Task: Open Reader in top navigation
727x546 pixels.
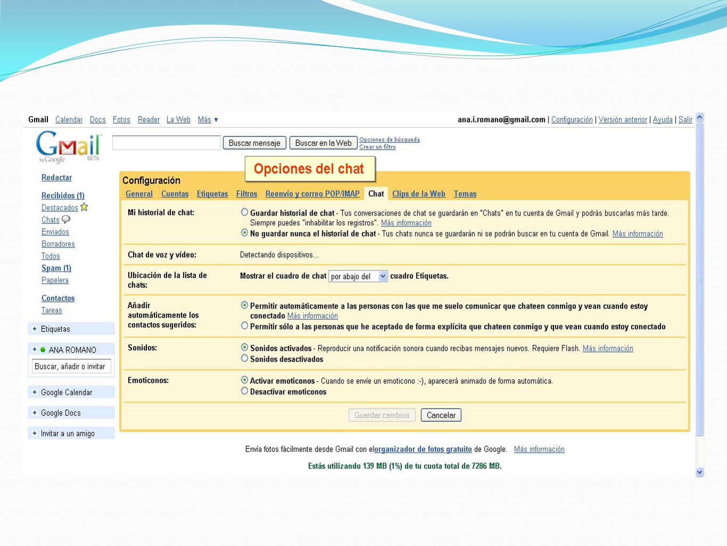Action: [x=149, y=119]
